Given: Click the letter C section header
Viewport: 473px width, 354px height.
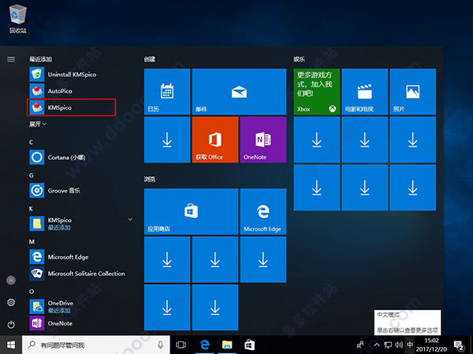Looking at the screenshot, I should click(31, 142).
